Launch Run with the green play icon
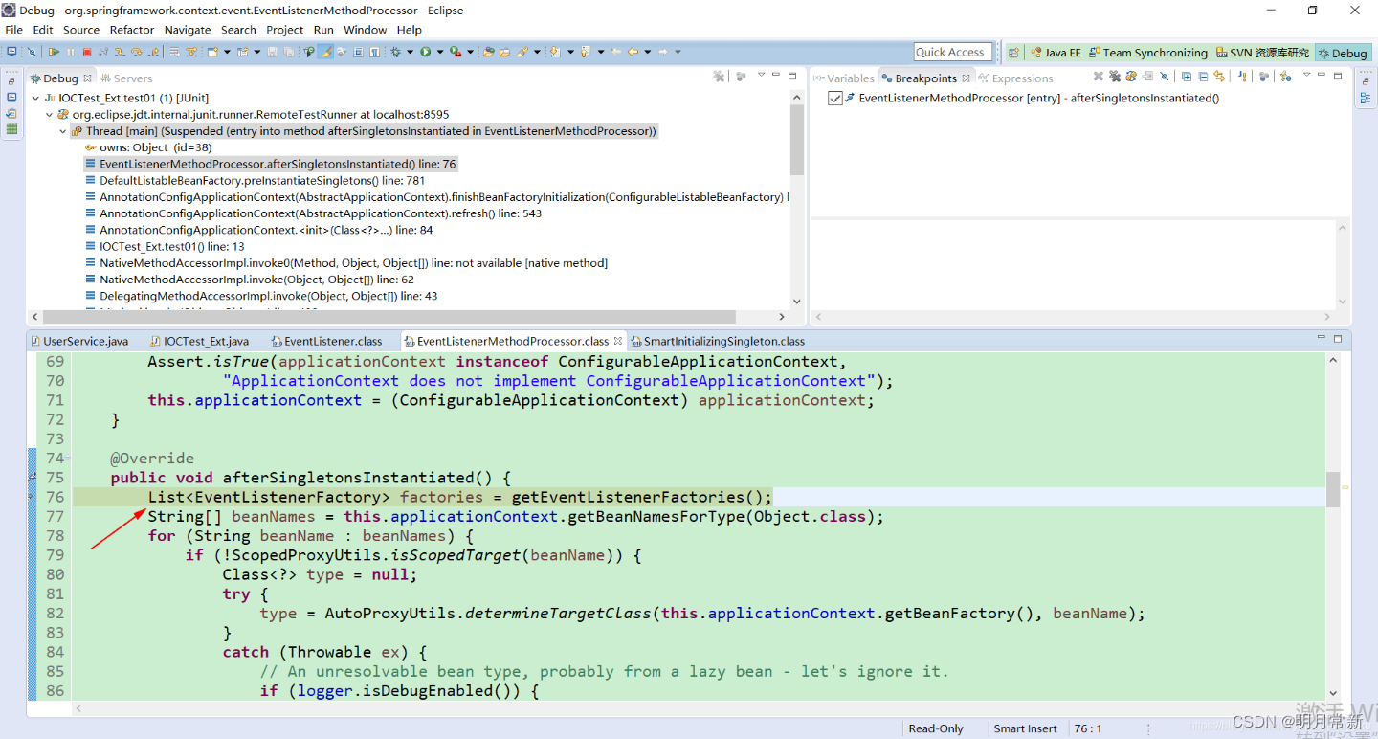 pyautogui.click(x=425, y=52)
